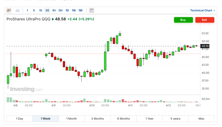
Task: Switch to the area line chart icon
Action: [18, 10]
